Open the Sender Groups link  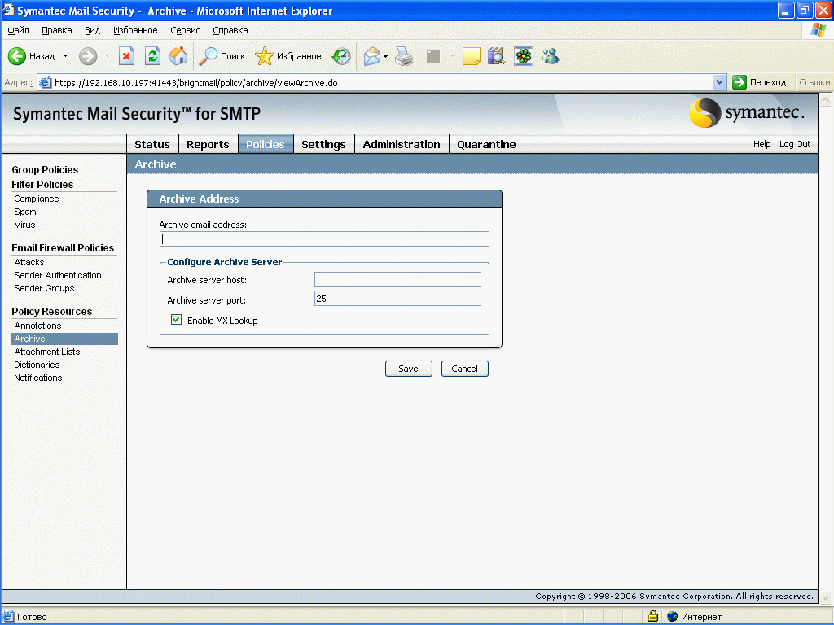[x=44, y=288]
